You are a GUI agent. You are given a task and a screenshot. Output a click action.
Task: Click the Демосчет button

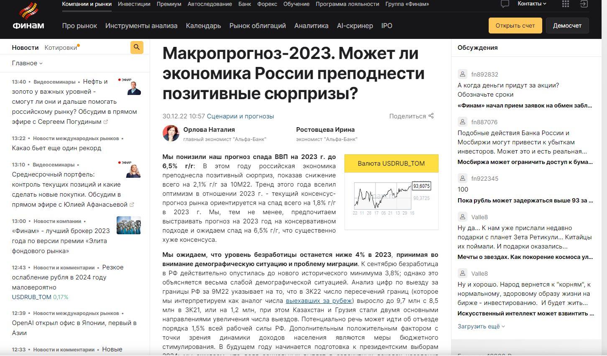(x=567, y=26)
